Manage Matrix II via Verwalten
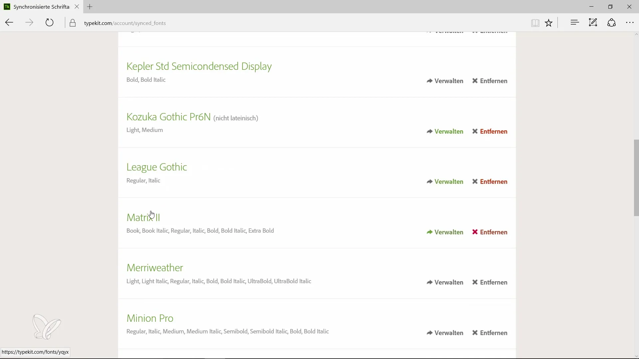 [x=445, y=232]
